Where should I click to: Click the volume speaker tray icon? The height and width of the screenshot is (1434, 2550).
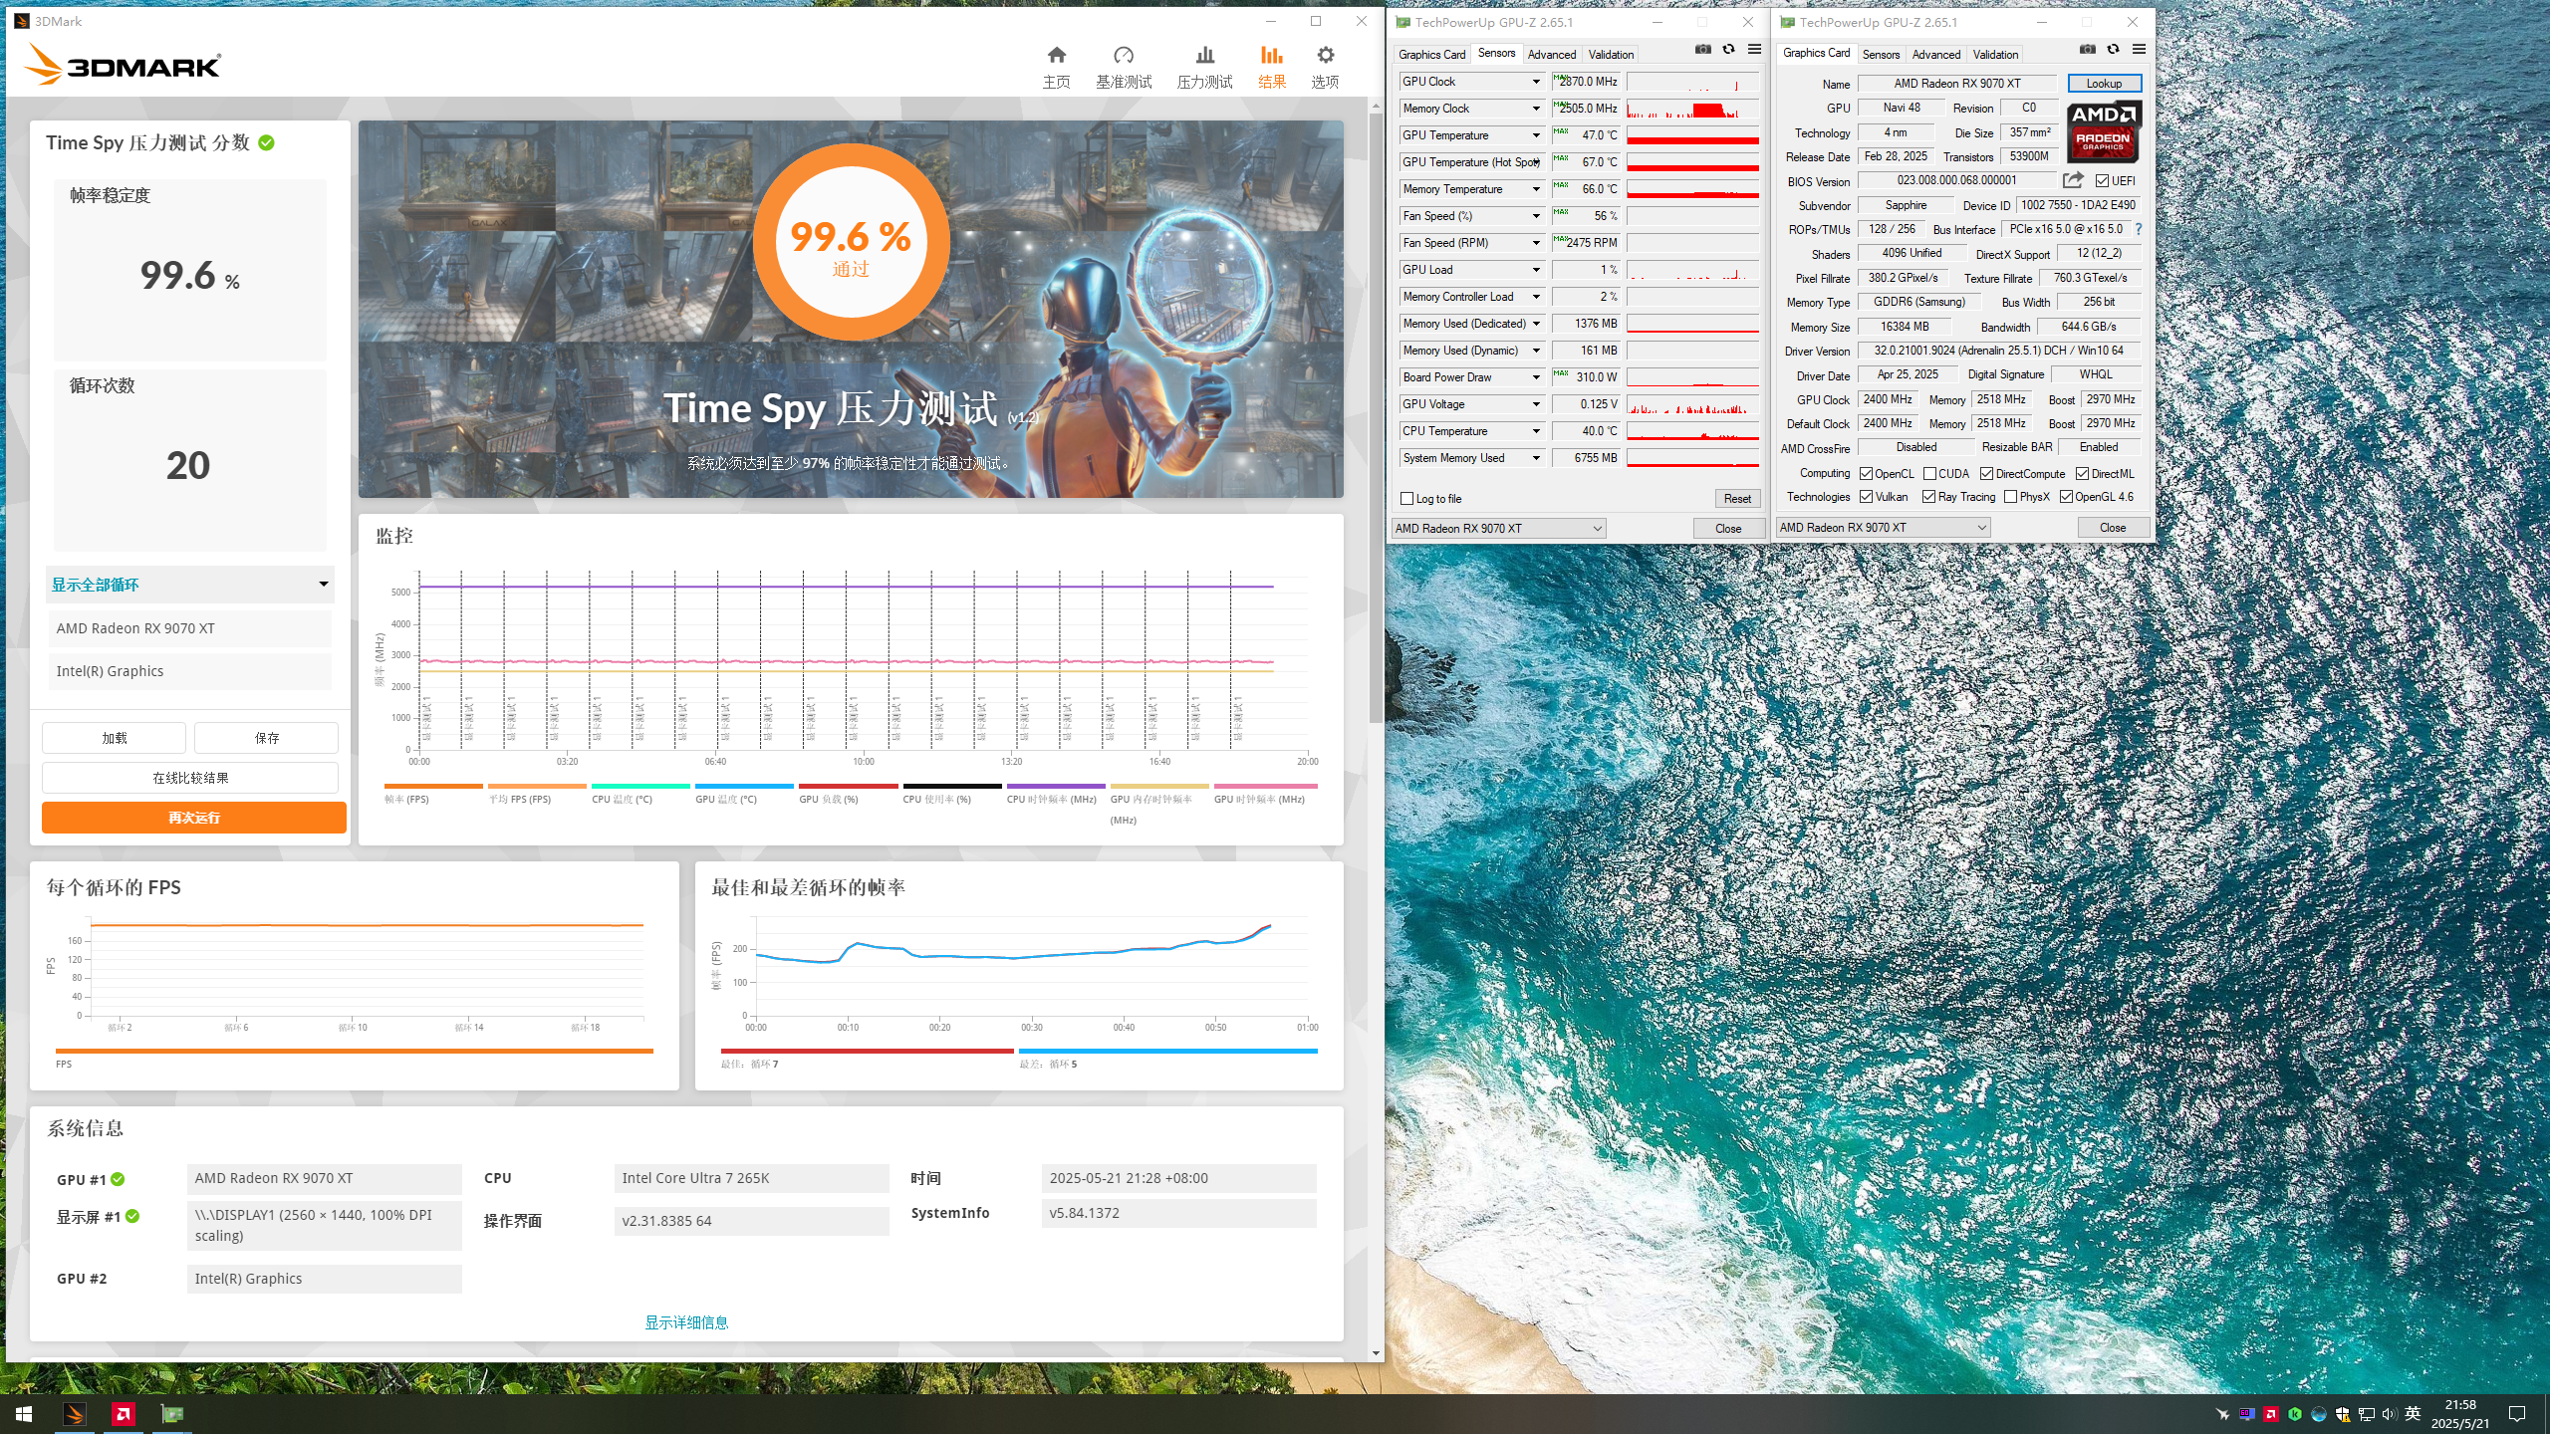2389,1414
